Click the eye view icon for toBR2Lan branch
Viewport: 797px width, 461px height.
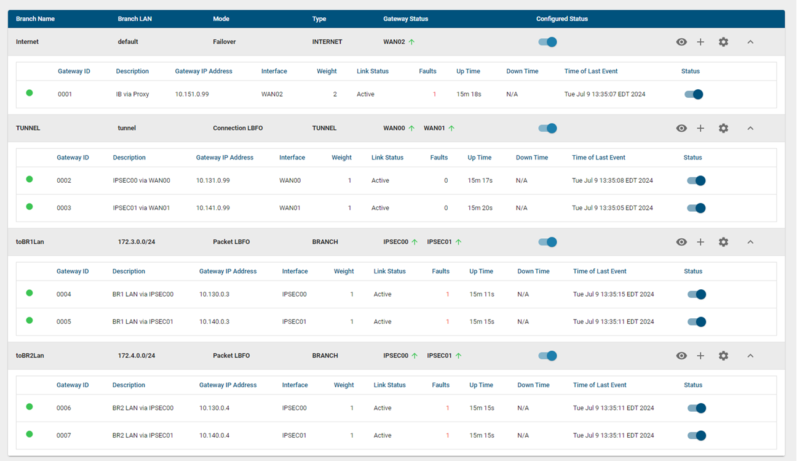click(x=681, y=356)
